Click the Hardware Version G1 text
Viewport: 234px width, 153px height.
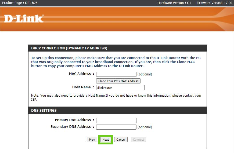coord(174,3)
